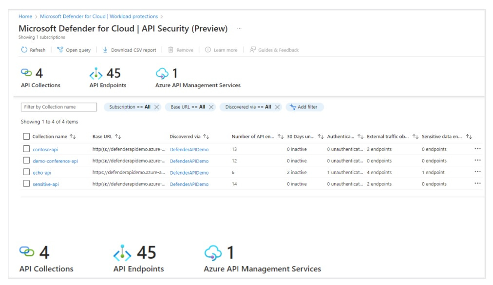Click the Refresh label
The image size is (493, 285).
(38, 50)
